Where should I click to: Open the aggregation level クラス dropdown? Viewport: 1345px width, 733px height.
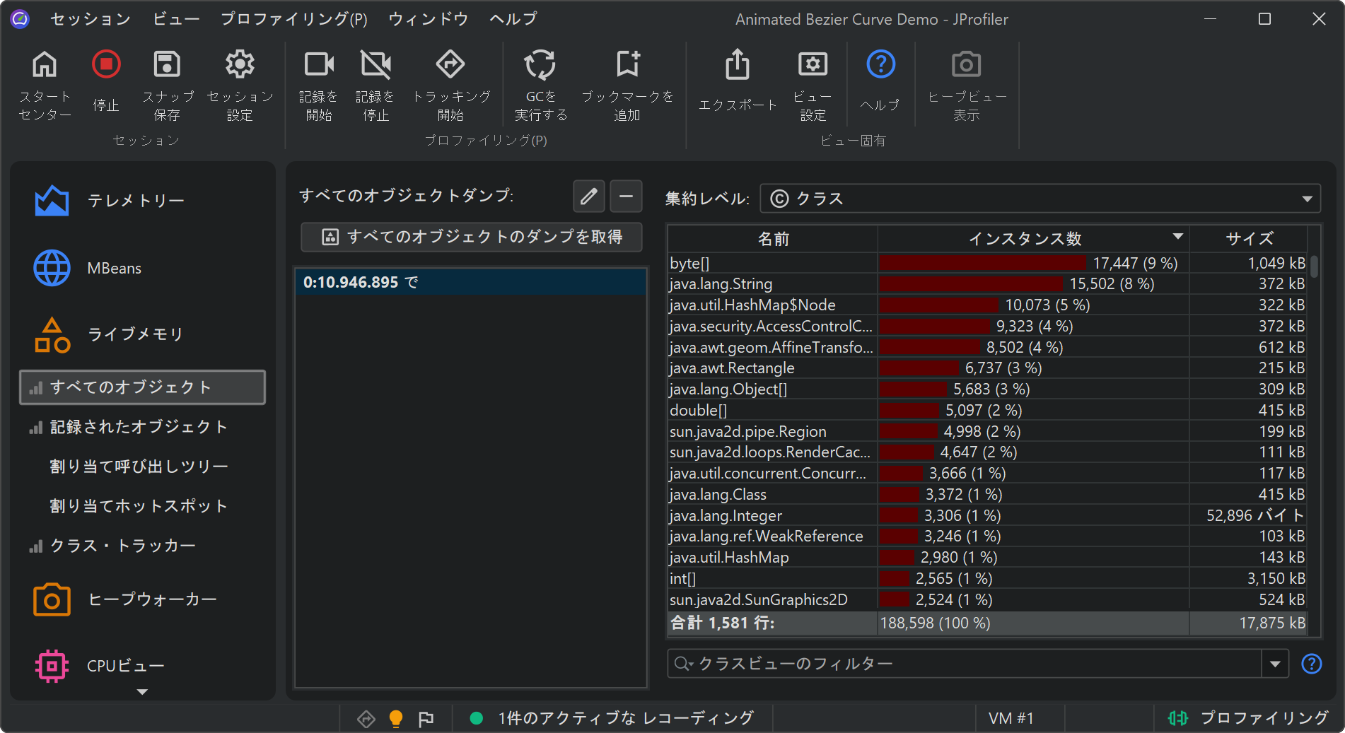1040,199
